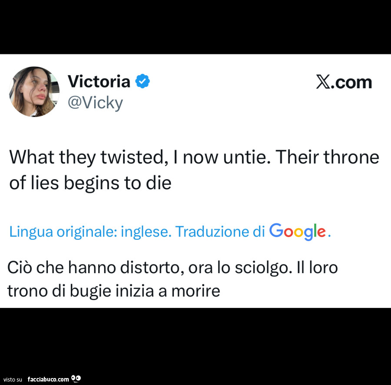The image size is (391, 385).
Task: Click the white text on the black bottom bar
Action: (x=48, y=378)
